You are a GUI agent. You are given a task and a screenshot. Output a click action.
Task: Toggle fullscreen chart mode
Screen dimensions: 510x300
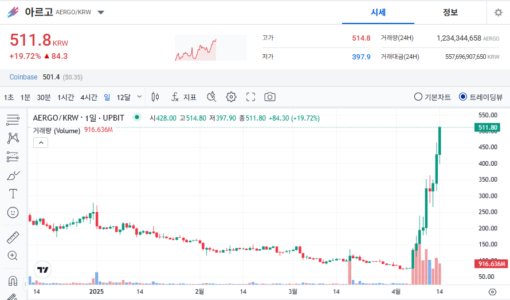250,97
